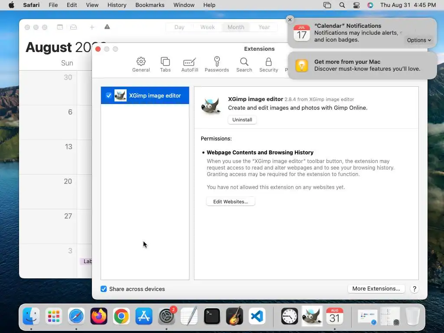Viewport: 444px width, 333px height.
Task: Click the warning triangle icon in Calendar
Action: (107, 27)
